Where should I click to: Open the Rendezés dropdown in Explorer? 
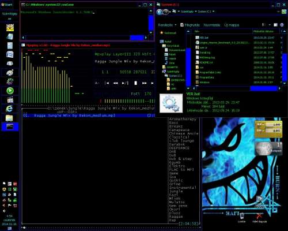point(167,25)
